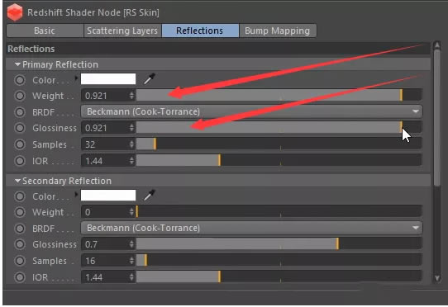The height and width of the screenshot is (307, 448).
Task: Click Secondary IOR stepper arrows
Action: 131,277
